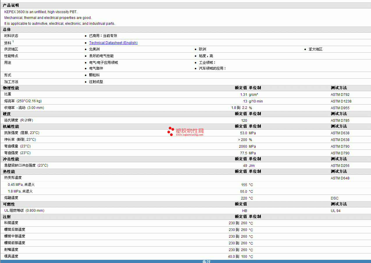371x263 pixels.
Task: Select the 收缩率 - 流动 (3.00 mm) label
Action: [x=24, y=108]
